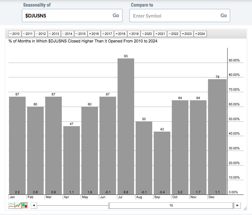
Task: Select the separate line chart mode icon
Action: pos(11,206)
